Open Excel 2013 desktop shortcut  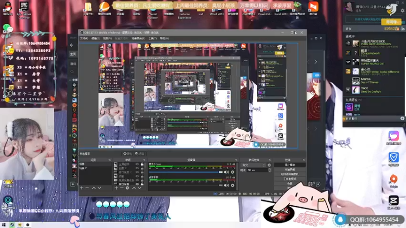[281, 12]
